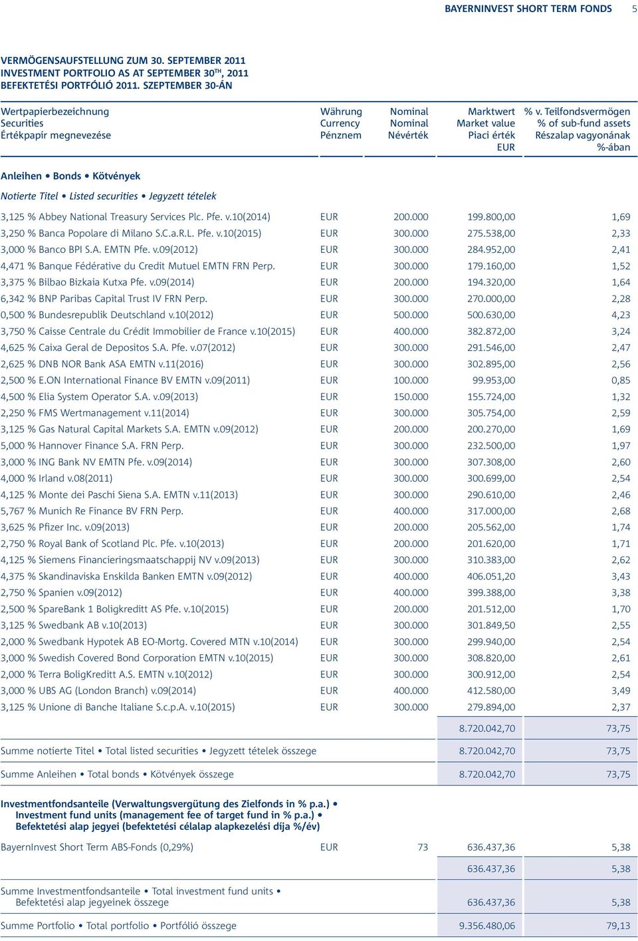Click the Caixa Geral de Depositos row
Screen dimensions: 638x941
click(316, 347)
